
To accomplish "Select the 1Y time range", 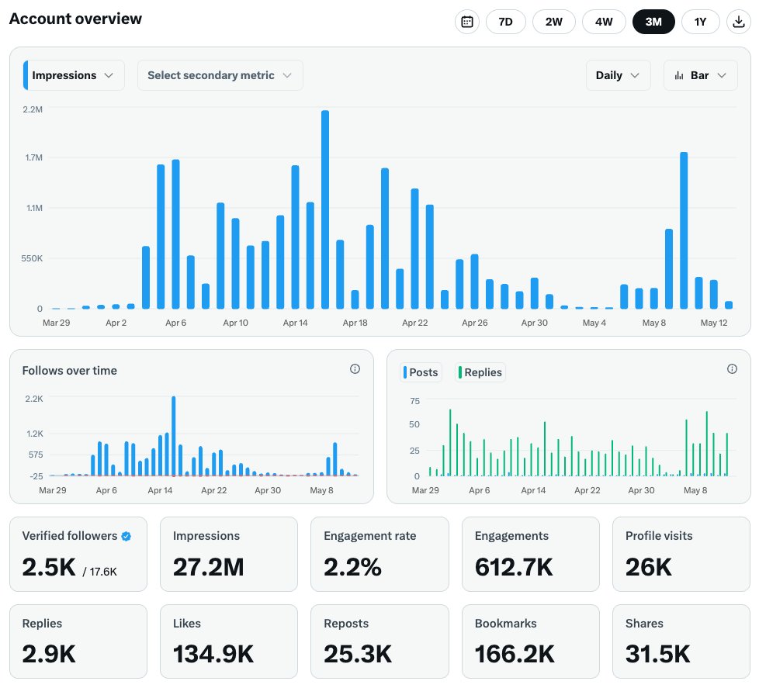I will pos(700,22).
